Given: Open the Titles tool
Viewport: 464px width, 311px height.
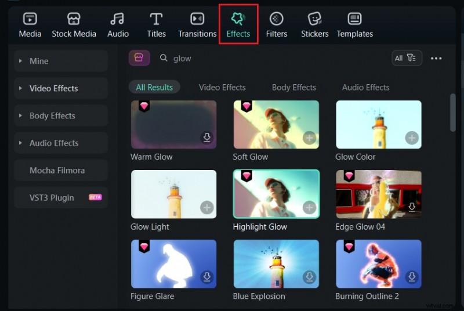Looking at the screenshot, I should 156,26.
